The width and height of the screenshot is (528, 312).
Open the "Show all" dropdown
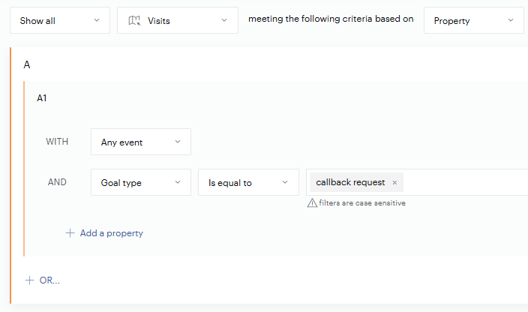[x=60, y=21]
